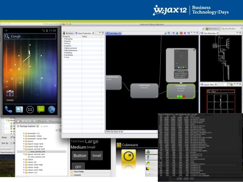This screenshot has height=182, width=243.
Task: Click the Value column header
Action: pyautogui.click(x=91, y=36)
